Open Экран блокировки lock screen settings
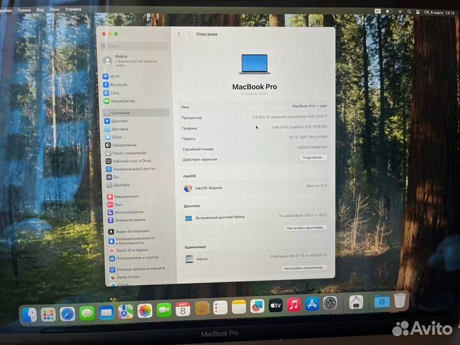460x345 pixels. pos(129,231)
